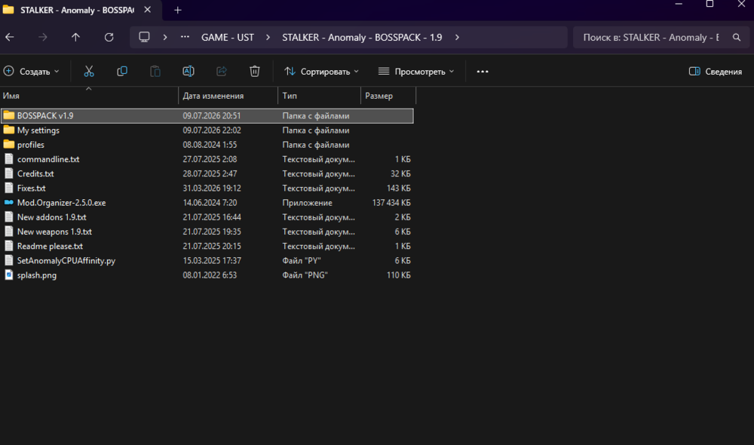Expand chevron after BOSSPACK - 1.9 breadcrumb
This screenshot has width=754, height=445.
point(457,37)
